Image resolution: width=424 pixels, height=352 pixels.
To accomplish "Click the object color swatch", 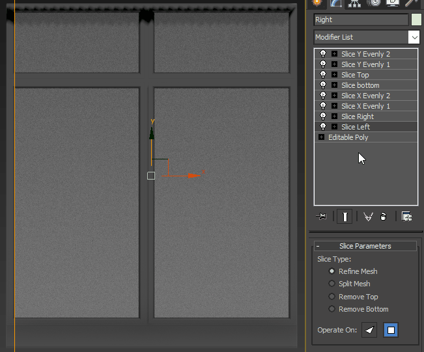I will 417,20.
